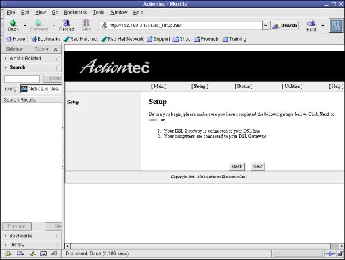Open the Go menu
The height and width of the screenshot is (260, 345).
[55, 13]
